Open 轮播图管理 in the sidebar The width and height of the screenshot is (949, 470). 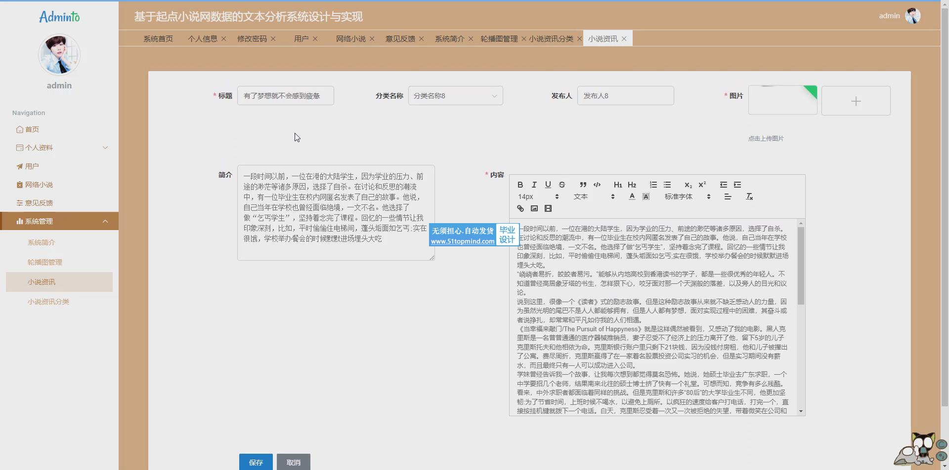tap(45, 262)
